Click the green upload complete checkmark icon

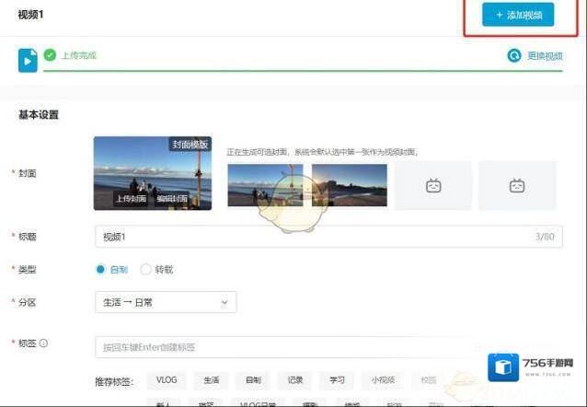point(50,55)
